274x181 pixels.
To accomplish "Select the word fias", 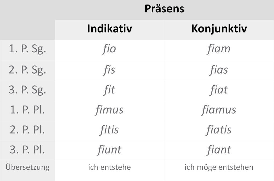I will 219,70.
